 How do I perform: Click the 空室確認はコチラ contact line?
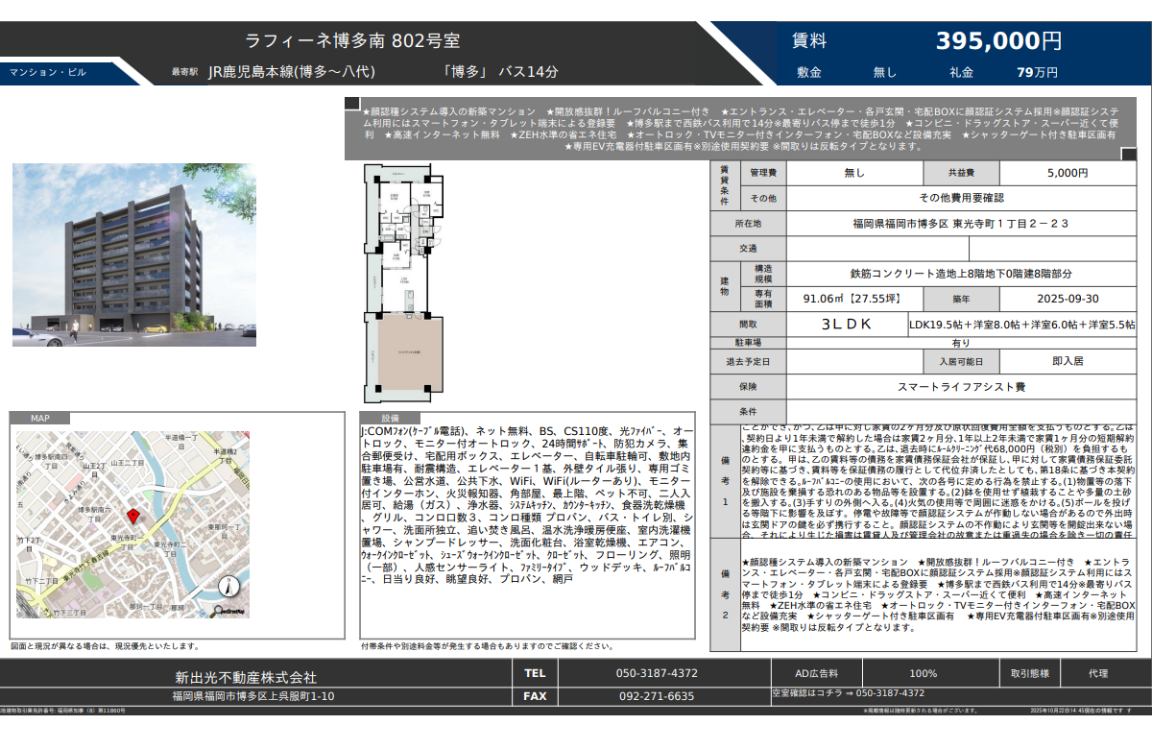click(848, 693)
